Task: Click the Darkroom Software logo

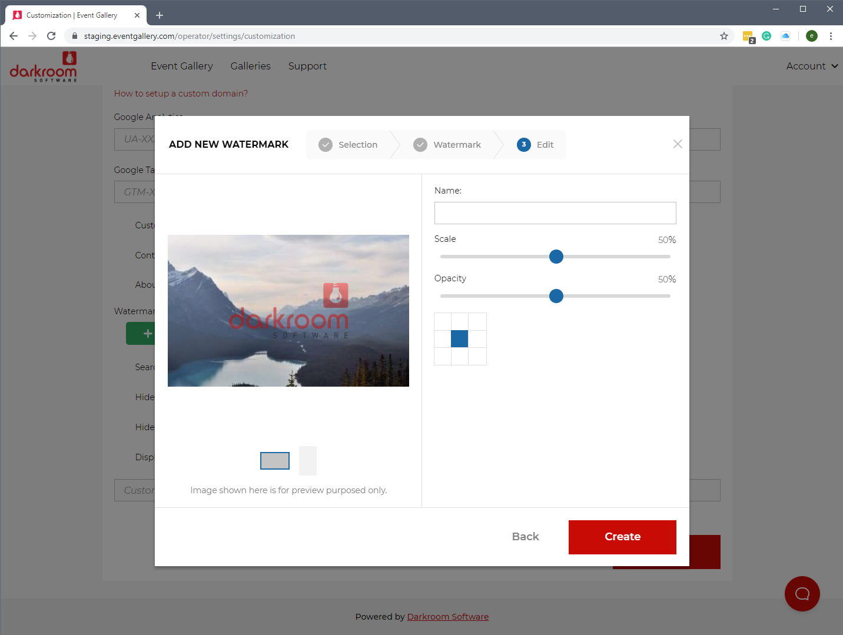Action: (x=44, y=67)
